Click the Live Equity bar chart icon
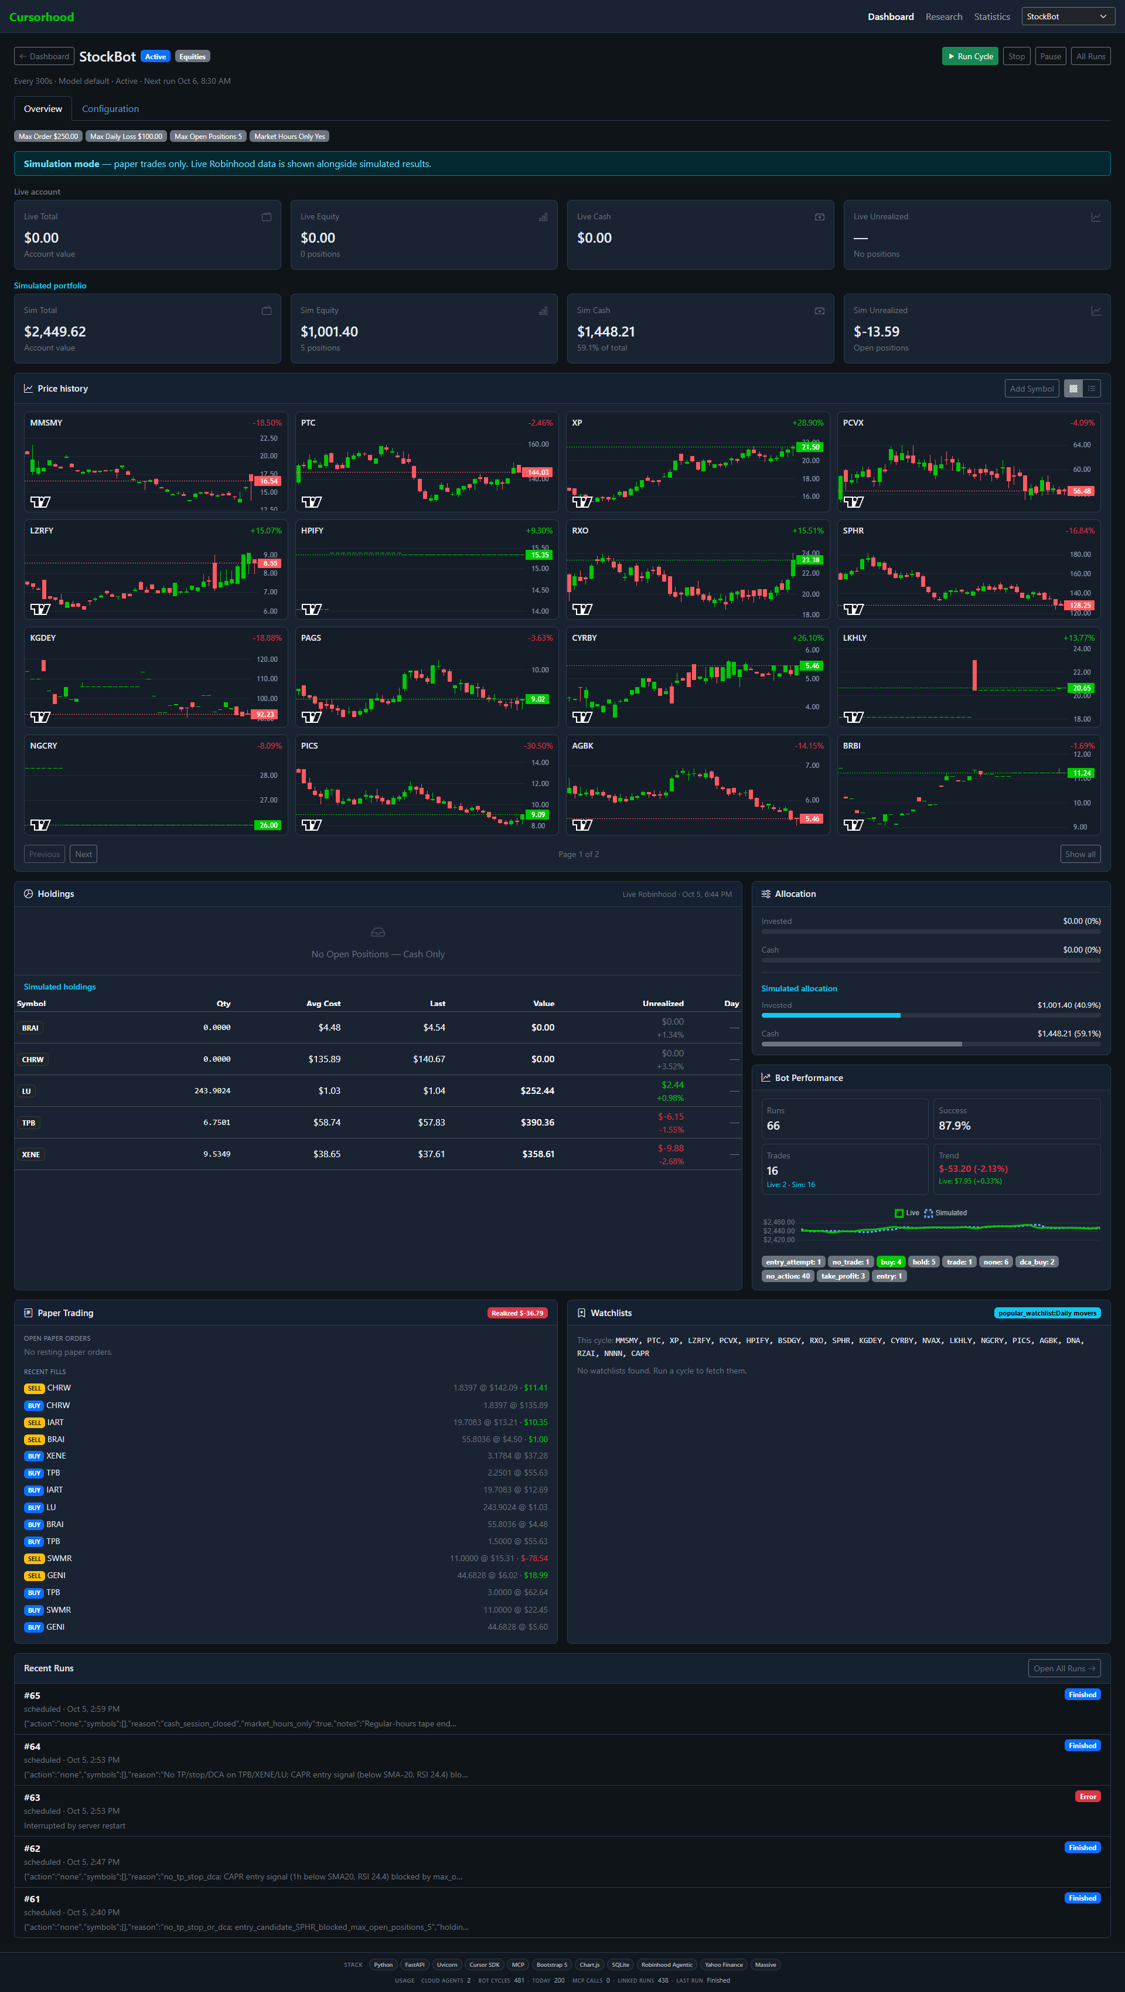Screen dimensions: 1125x1992 543,217
